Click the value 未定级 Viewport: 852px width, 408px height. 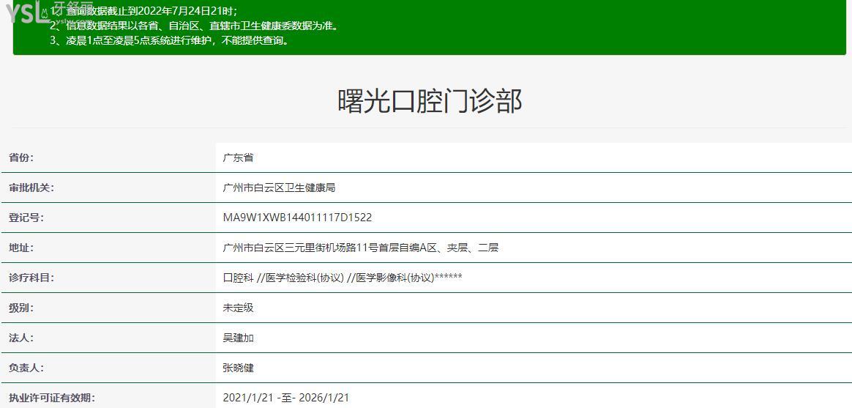click(x=238, y=308)
